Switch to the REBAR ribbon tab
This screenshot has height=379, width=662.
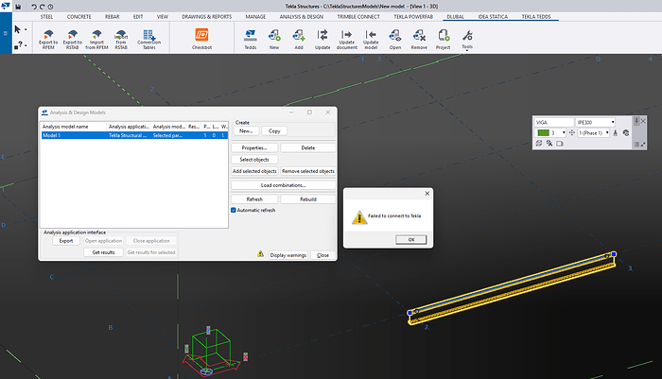pyautogui.click(x=113, y=17)
